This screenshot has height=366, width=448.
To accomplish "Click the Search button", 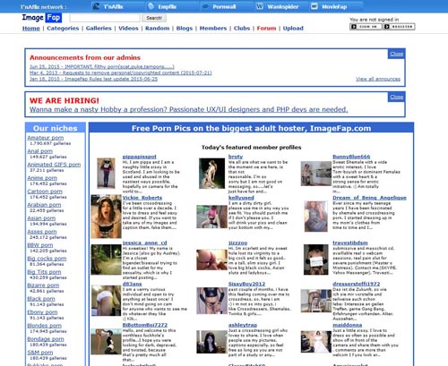I will point(154,18).
